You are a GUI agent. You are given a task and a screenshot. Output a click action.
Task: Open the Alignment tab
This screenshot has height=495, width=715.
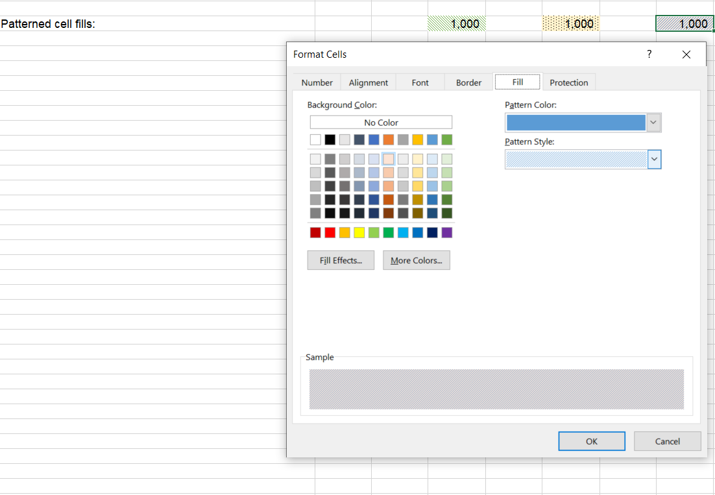(x=368, y=82)
